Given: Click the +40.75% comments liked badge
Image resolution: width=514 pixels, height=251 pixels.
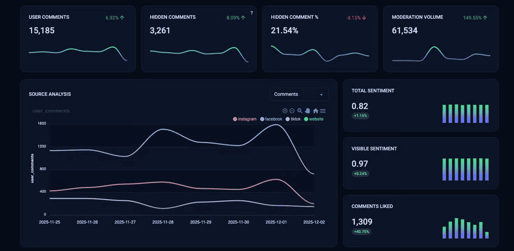Looking at the screenshot, I should coord(361,231).
